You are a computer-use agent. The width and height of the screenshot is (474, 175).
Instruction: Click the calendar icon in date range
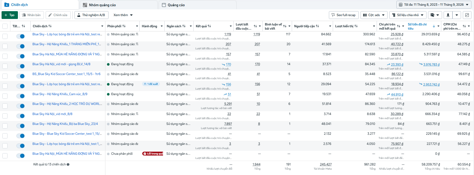(401, 5)
